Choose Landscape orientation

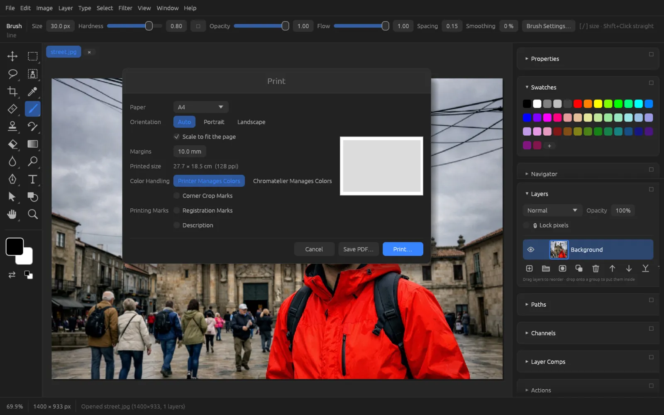[251, 122]
